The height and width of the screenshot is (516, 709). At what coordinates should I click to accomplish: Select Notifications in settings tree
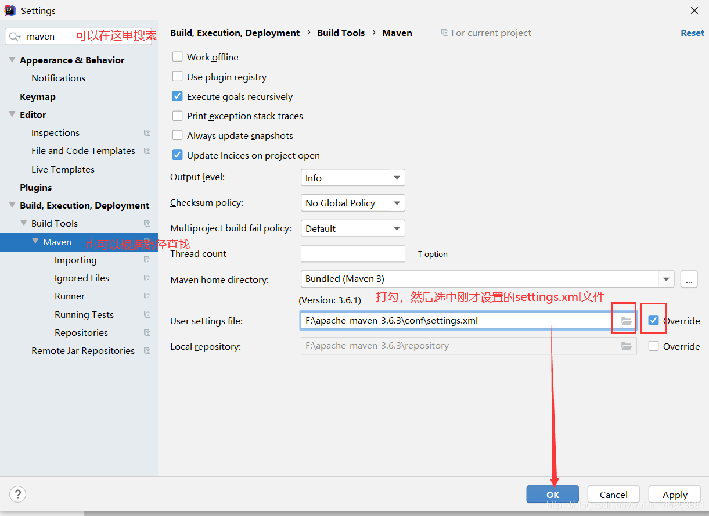coord(58,78)
